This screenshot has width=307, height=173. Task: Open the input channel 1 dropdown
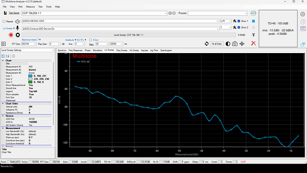pos(230,27)
